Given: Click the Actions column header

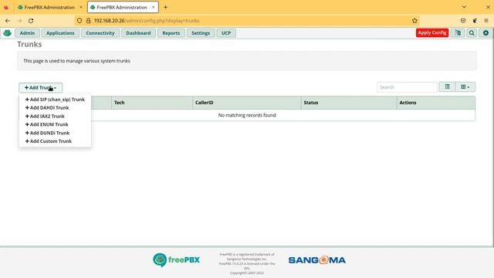Looking at the screenshot, I should (x=435, y=103).
